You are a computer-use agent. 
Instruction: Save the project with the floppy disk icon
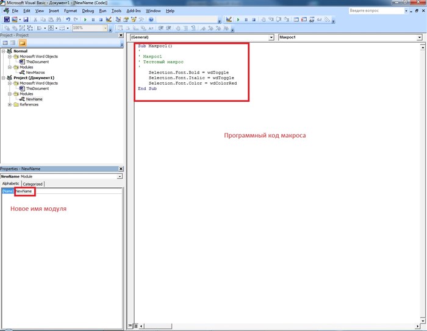pos(26,20)
